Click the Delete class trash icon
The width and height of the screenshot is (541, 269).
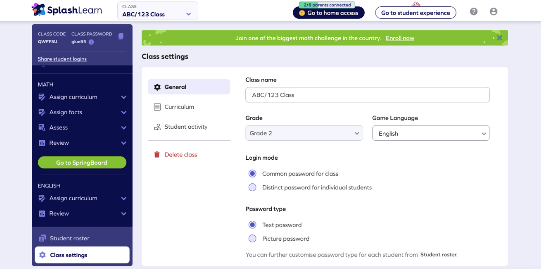click(156, 154)
